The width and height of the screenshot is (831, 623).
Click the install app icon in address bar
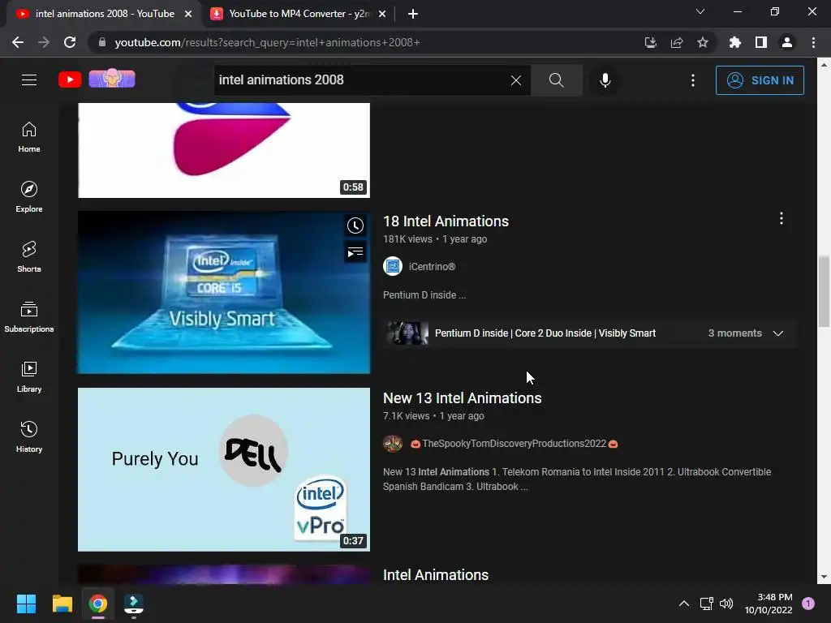(x=651, y=42)
